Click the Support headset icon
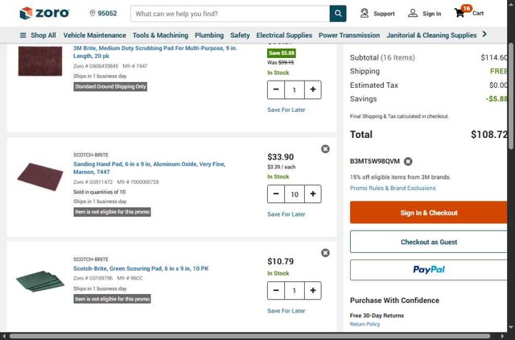This screenshot has height=340, width=515. click(x=365, y=13)
